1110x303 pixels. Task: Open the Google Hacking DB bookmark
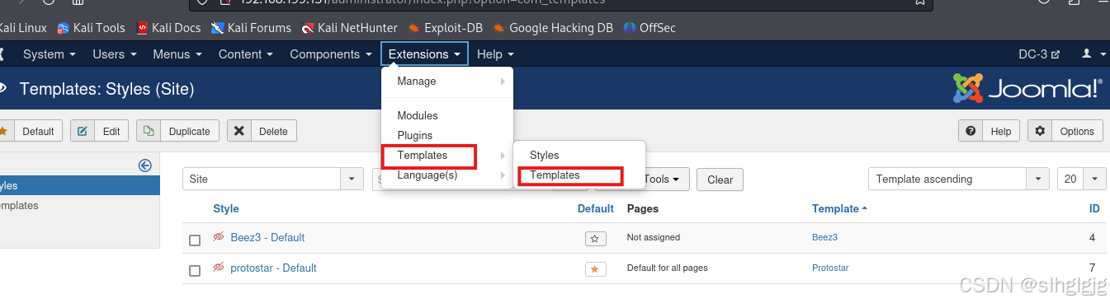click(553, 28)
